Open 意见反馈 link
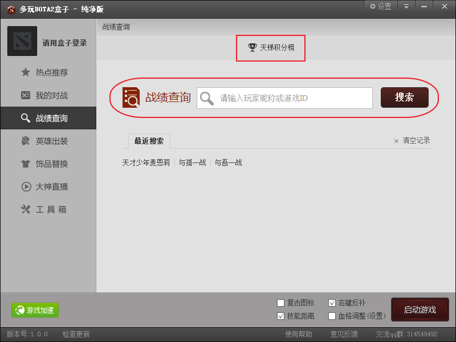 pyautogui.click(x=344, y=335)
